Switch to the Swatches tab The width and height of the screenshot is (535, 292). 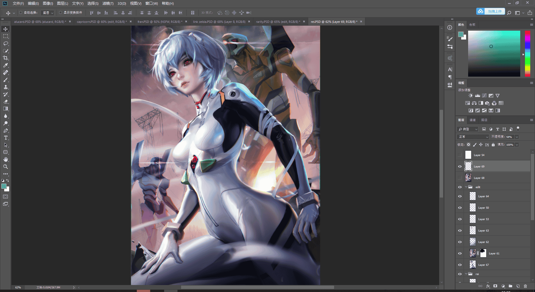coord(472,25)
